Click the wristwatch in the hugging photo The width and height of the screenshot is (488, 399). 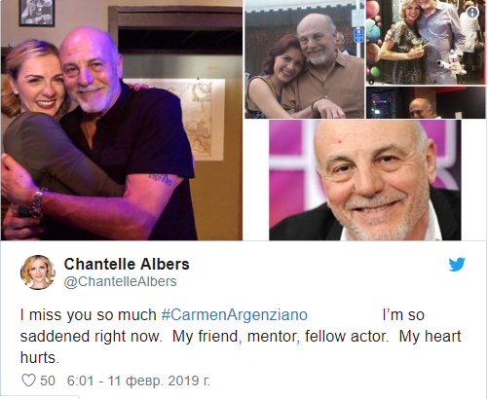click(37, 203)
